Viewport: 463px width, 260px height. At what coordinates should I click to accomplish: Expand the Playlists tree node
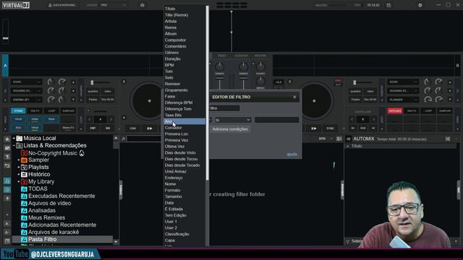pos(19,167)
